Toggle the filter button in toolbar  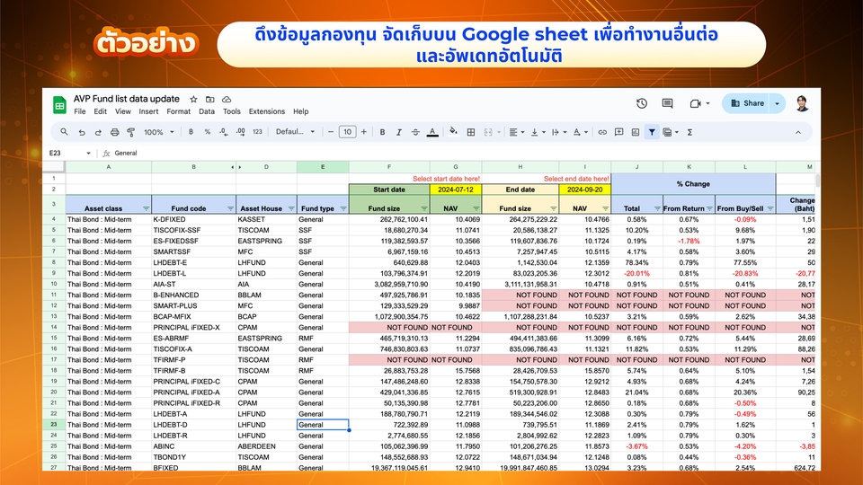[652, 132]
